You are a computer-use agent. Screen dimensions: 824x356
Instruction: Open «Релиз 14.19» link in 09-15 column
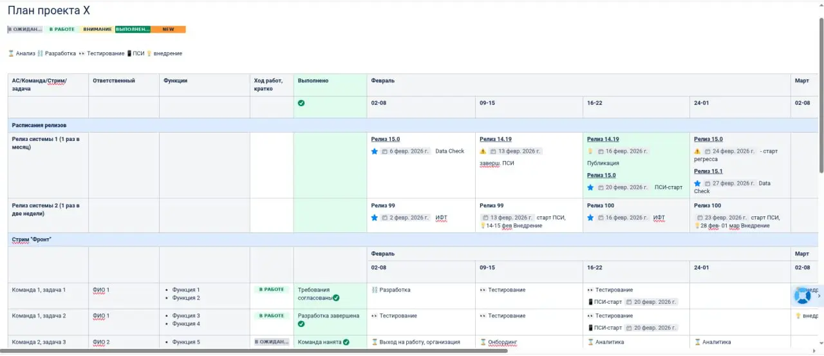(x=496, y=139)
